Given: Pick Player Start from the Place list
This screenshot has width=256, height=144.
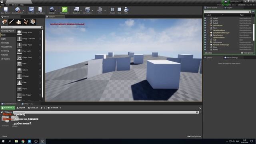Looking at the screenshot, I should pos(29,58).
